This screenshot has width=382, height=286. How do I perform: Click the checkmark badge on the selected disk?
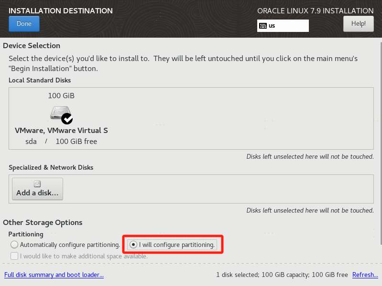[x=67, y=118]
